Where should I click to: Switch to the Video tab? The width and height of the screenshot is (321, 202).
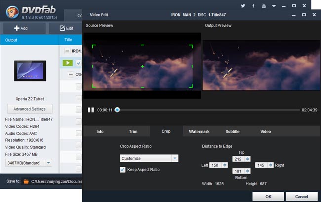click(x=266, y=132)
